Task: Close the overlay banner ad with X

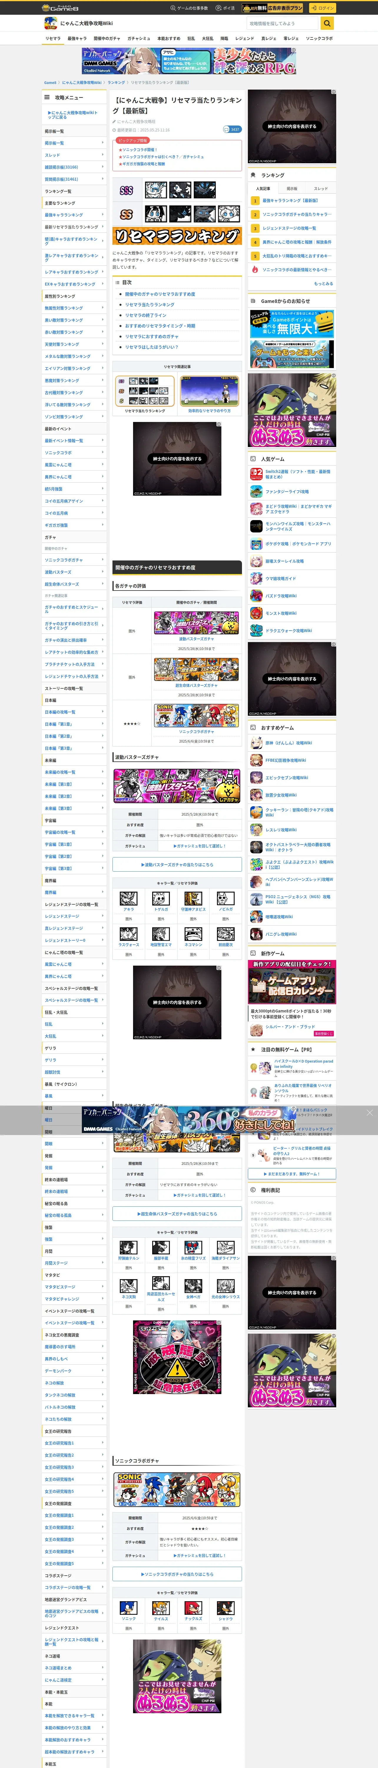Action: pos(369,1113)
